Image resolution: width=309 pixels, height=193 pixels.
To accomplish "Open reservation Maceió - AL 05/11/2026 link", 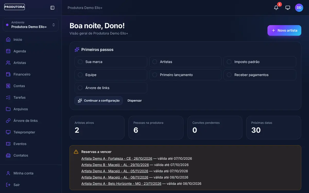I will point(115,171).
